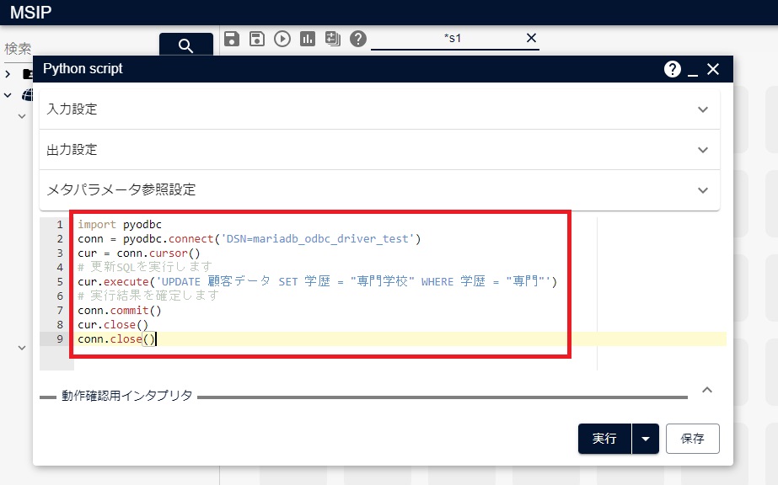Viewport: 778px width, 485px height.
Task: Click into the 検索 search field
Action: click(x=79, y=49)
